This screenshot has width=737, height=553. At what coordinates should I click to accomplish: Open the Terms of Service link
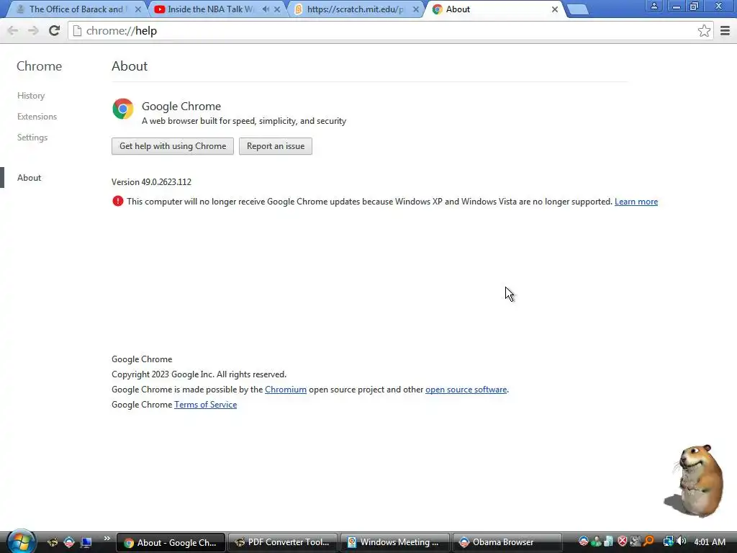(x=205, y=405)
